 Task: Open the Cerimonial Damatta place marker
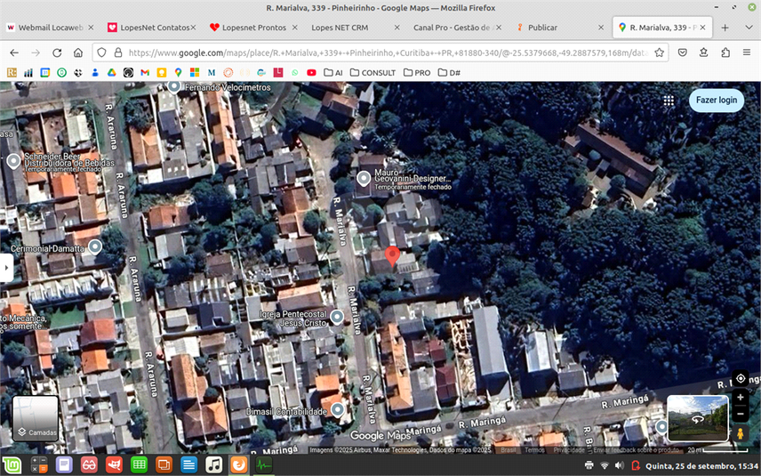pos(95,246)
